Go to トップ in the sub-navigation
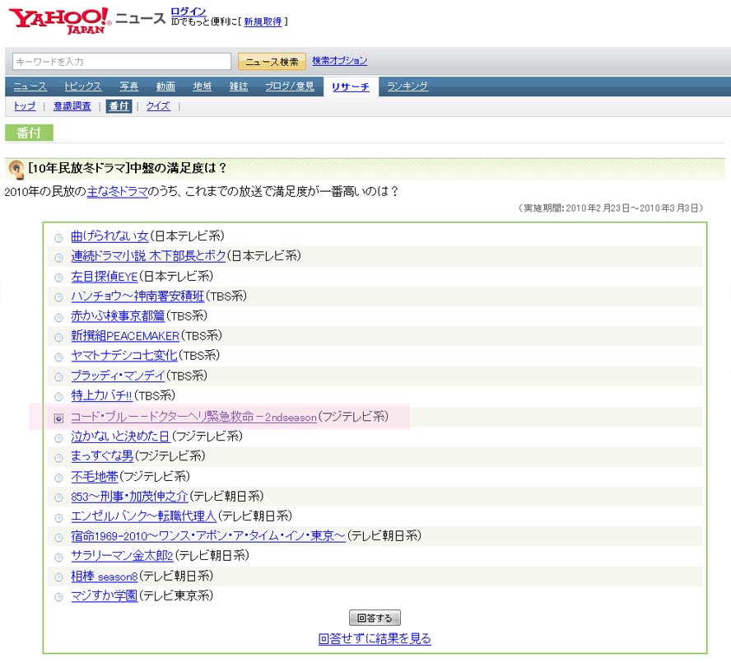The width and height of the screenshot is (731, 663). click(25, 106)
